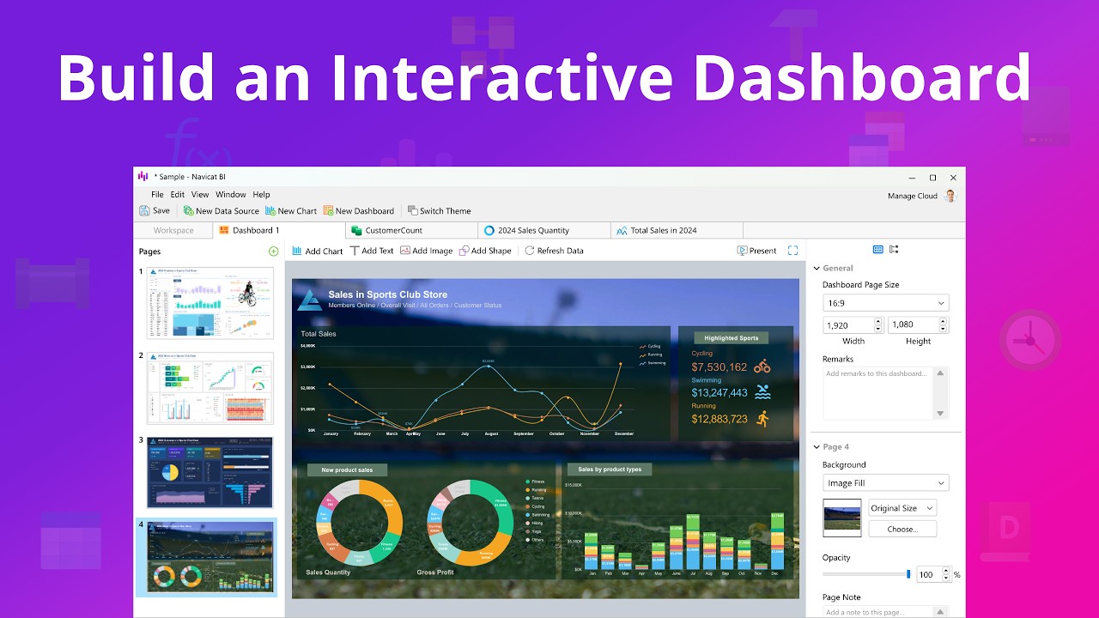Click Add Chart in dashboard toolbar
The height and width of the screenshot is (618, 1099).
tap(317, 251)
